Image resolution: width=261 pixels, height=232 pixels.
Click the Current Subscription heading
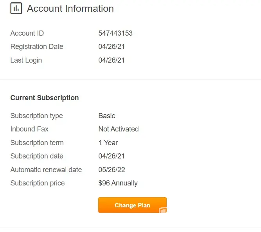click(44, 98)
